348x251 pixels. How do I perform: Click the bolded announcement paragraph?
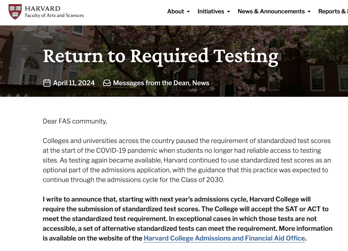point(188,219)
